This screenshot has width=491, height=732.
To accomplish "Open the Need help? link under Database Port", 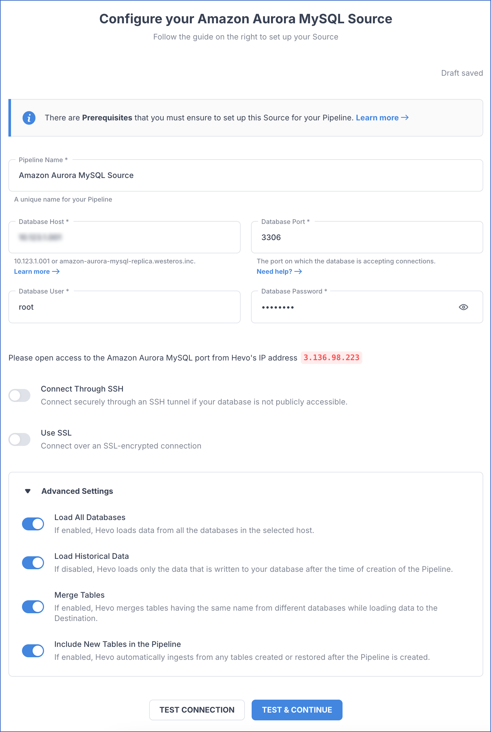I will tap(279, 272).
